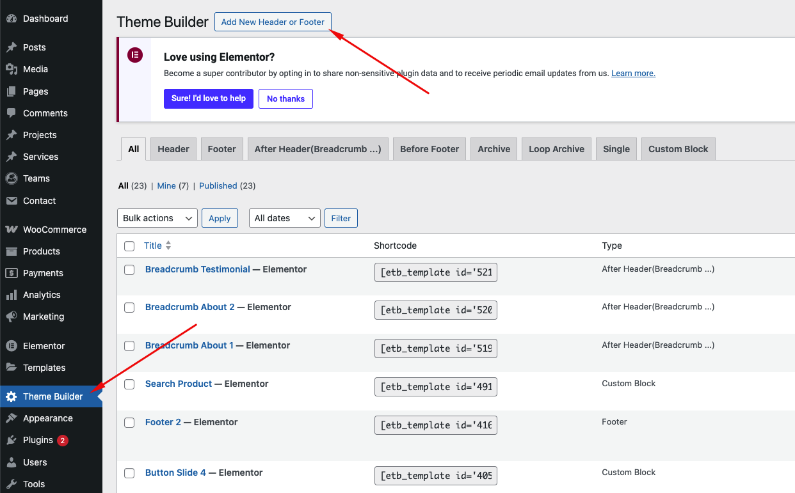795x493 pixels.
Task: Switch to the Header tab
Action: (x=173, y=149)
